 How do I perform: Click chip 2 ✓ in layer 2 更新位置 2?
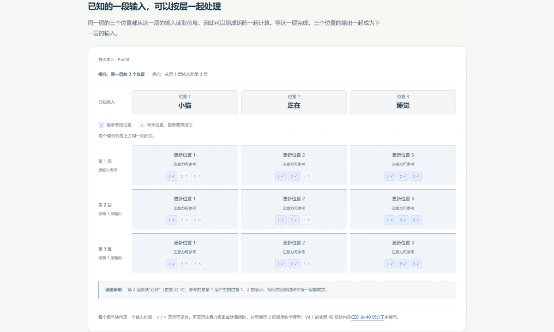[x=294, y=220]
